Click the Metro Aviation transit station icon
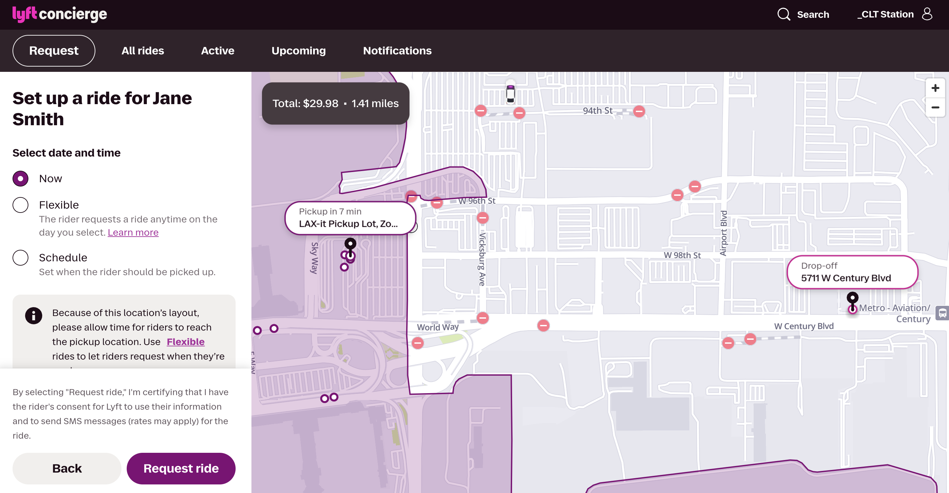Viewport: 949px width, 493px height. pyautogui.click(x=942, y=313)
